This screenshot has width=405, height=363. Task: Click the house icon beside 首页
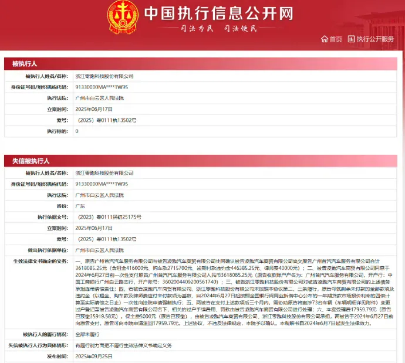324,39
